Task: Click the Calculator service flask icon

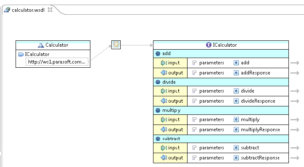Action: point(41,45)
